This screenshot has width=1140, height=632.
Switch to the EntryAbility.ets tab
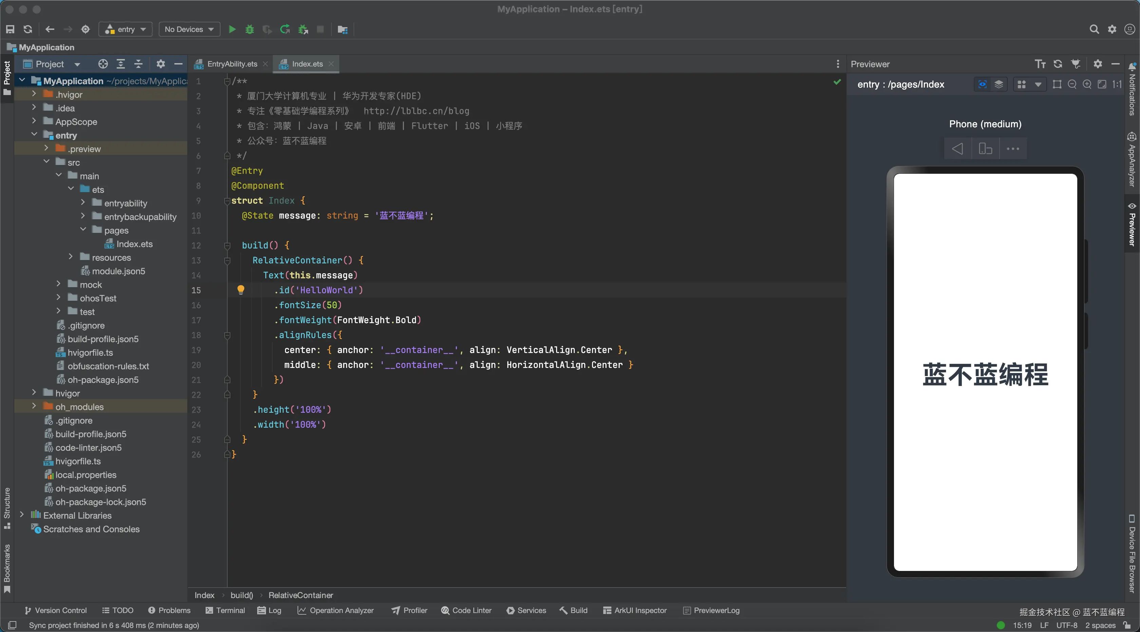(x=232, y=64)
